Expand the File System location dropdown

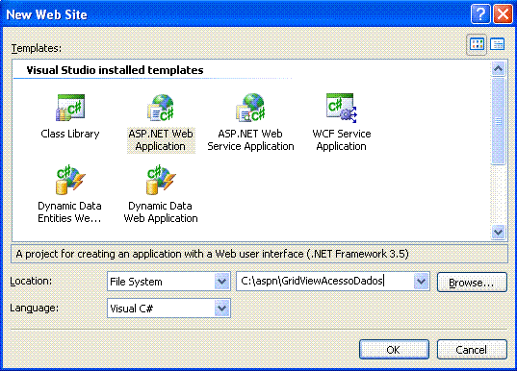pos(222,282)
